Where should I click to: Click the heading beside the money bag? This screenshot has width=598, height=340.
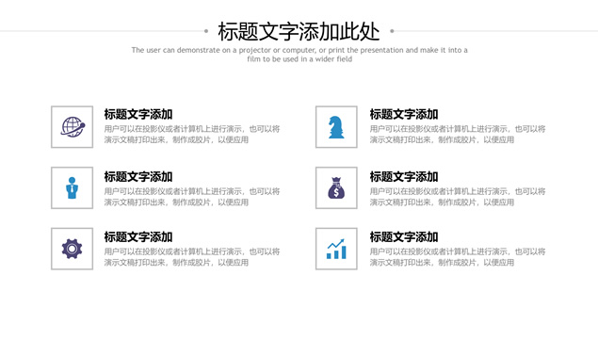[403, 177]
